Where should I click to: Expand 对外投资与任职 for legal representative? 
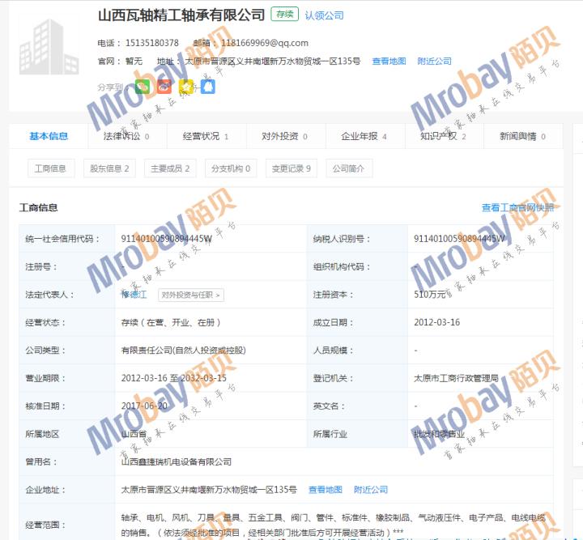coord(191,295)
